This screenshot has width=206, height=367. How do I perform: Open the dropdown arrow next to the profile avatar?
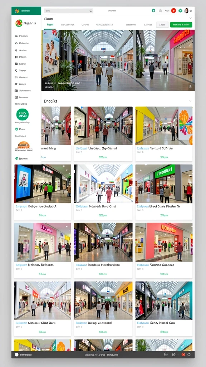191,11
